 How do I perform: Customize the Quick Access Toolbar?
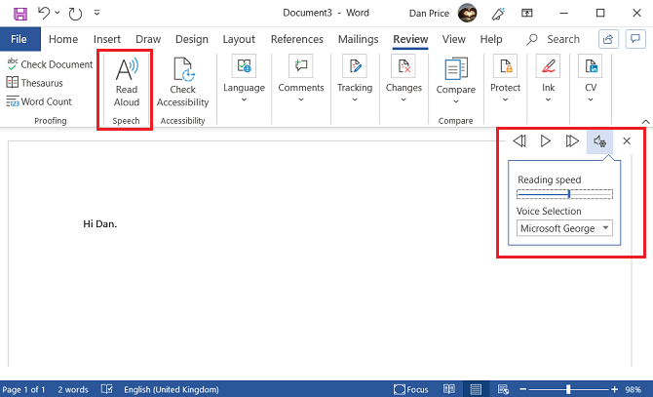pyautogui.click(x=97, y=13)
